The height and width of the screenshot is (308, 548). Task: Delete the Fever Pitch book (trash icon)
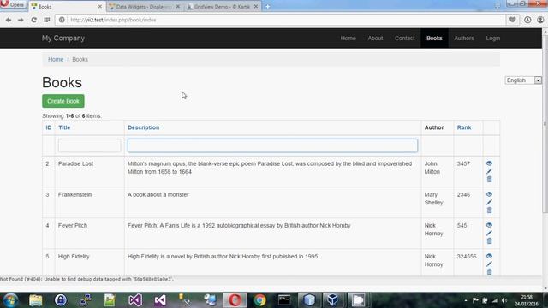(x=489, y=241)
